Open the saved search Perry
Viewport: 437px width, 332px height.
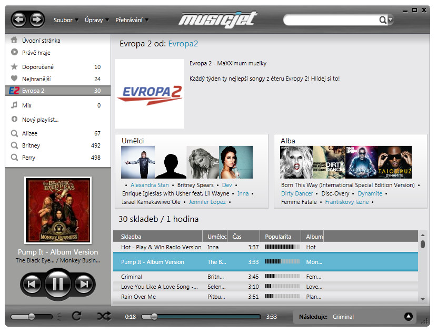(58, 158)
